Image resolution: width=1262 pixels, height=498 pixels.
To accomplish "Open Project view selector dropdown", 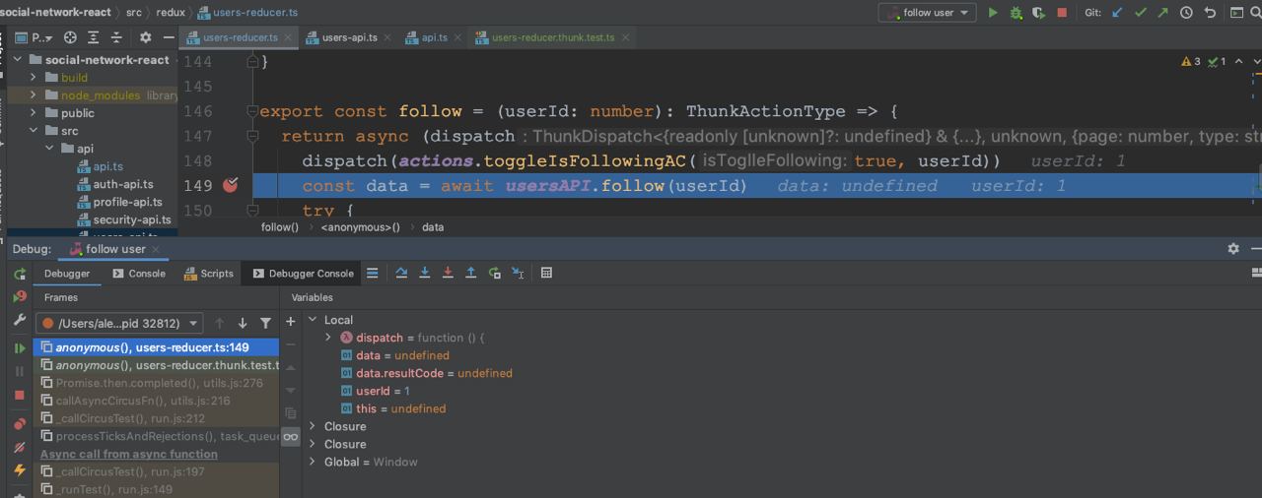I will [x=34, y=37].
